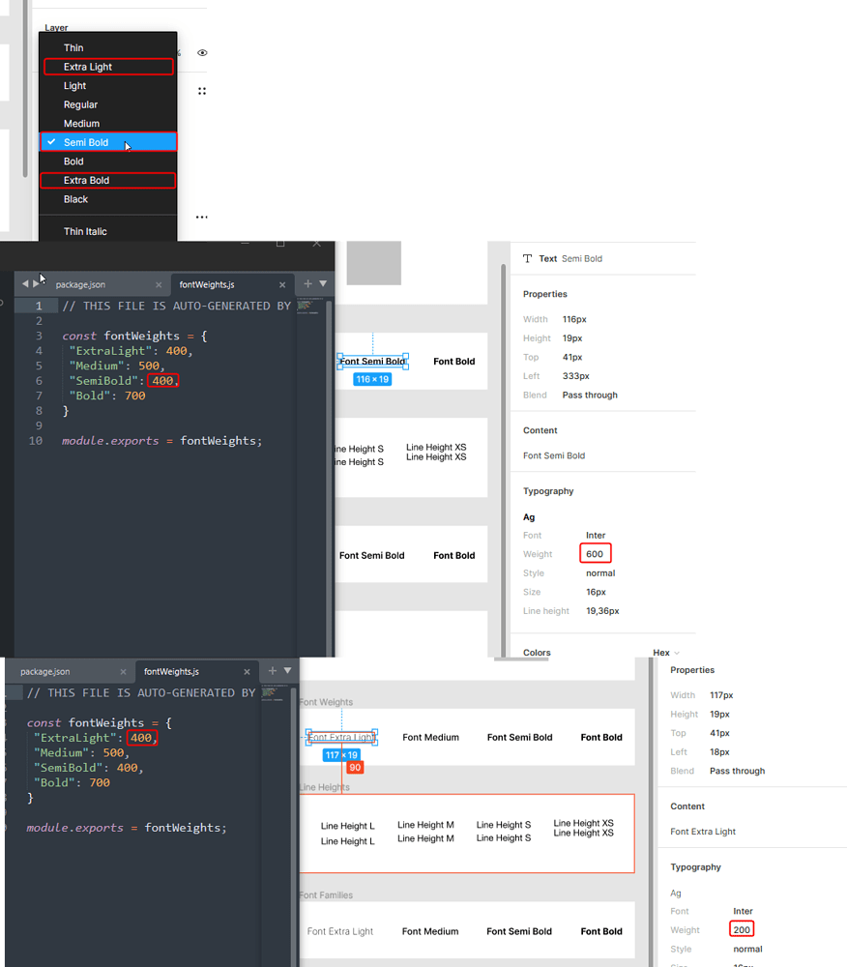Open package.json tab in editor with line numbers
847x967 pixels.
81,284
